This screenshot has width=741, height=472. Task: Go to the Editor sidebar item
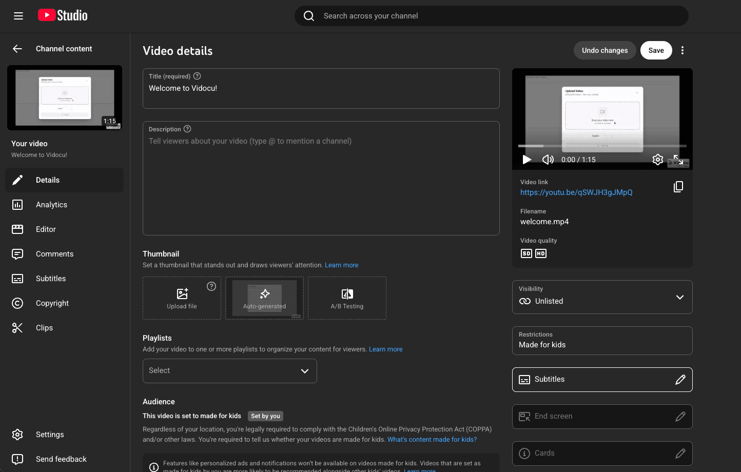[46, 229]
